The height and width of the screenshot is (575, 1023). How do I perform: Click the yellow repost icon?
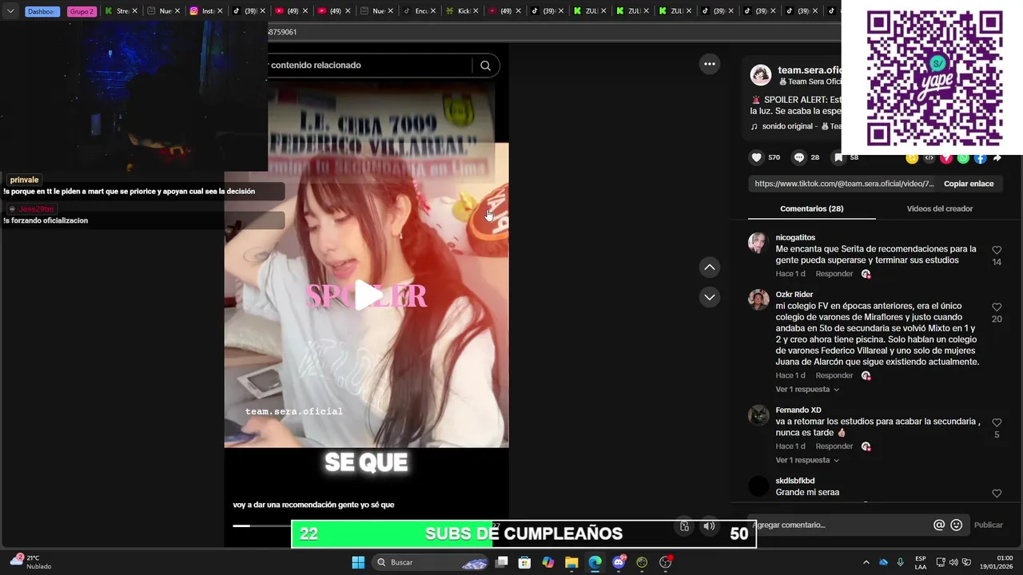pyautogui.click(x=912, y=158)
